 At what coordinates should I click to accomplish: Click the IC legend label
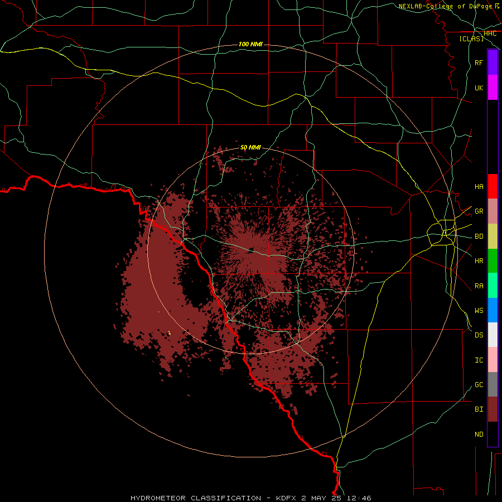point(479,360)
